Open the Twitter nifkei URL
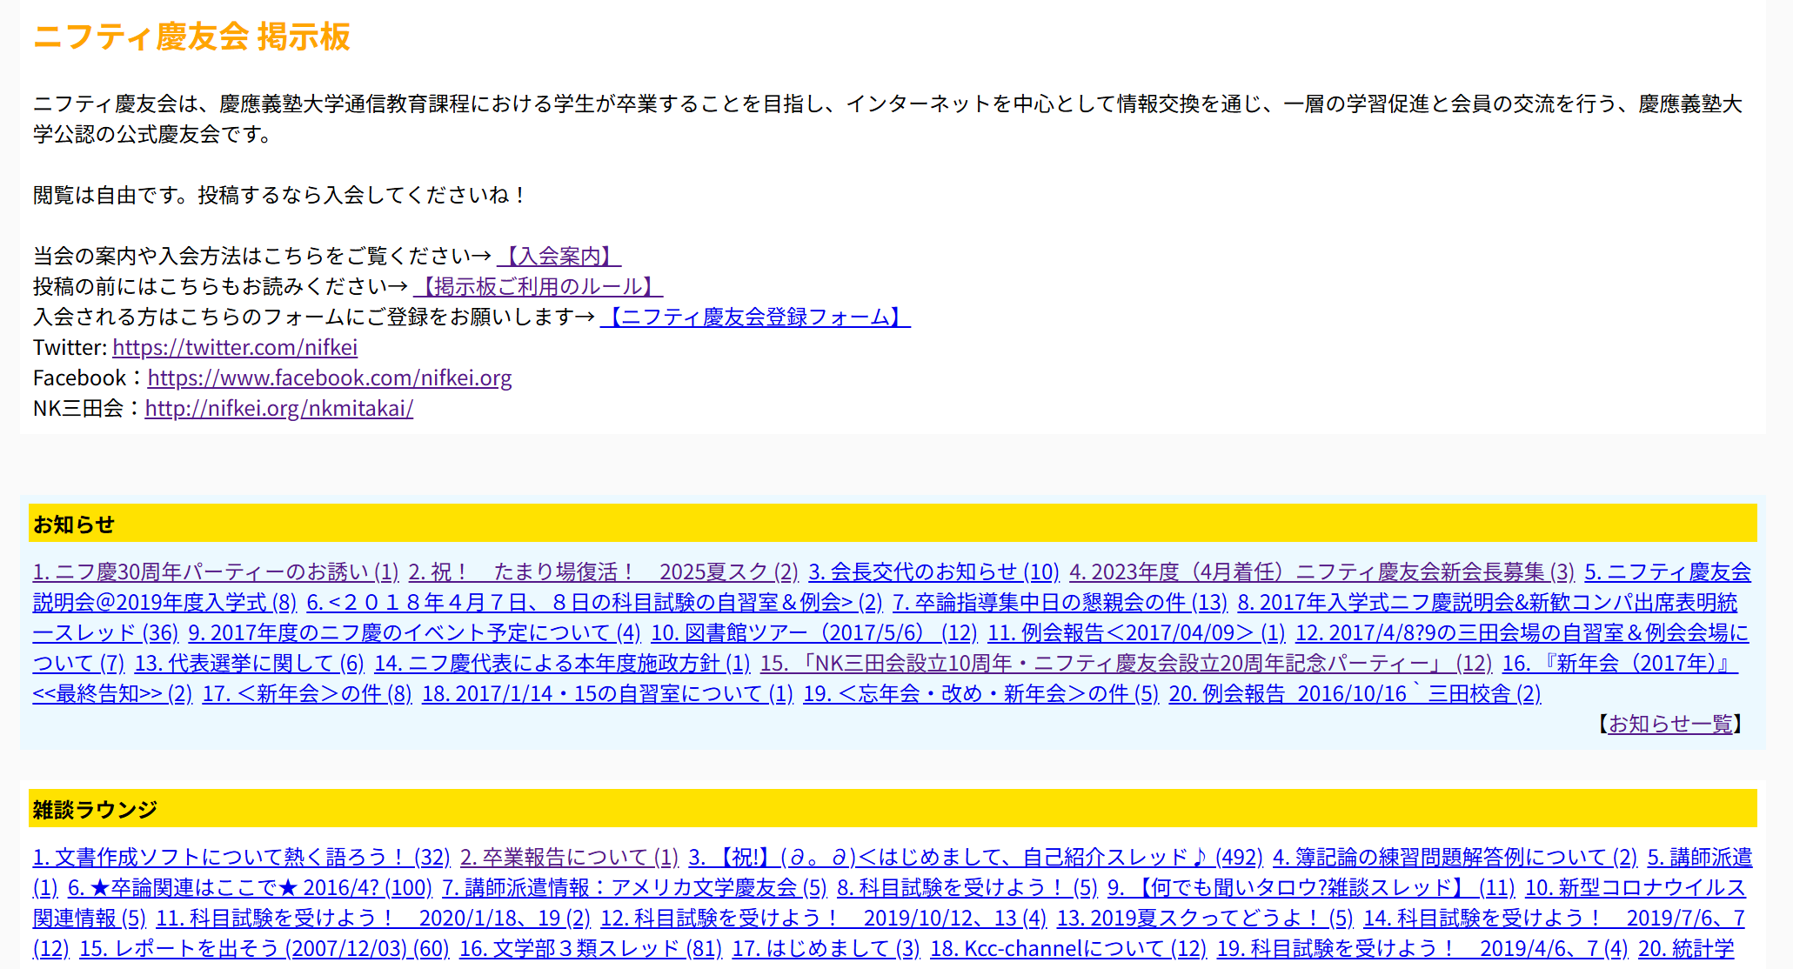The height and width of the screenshot is (969, 1793). [235, 347]
